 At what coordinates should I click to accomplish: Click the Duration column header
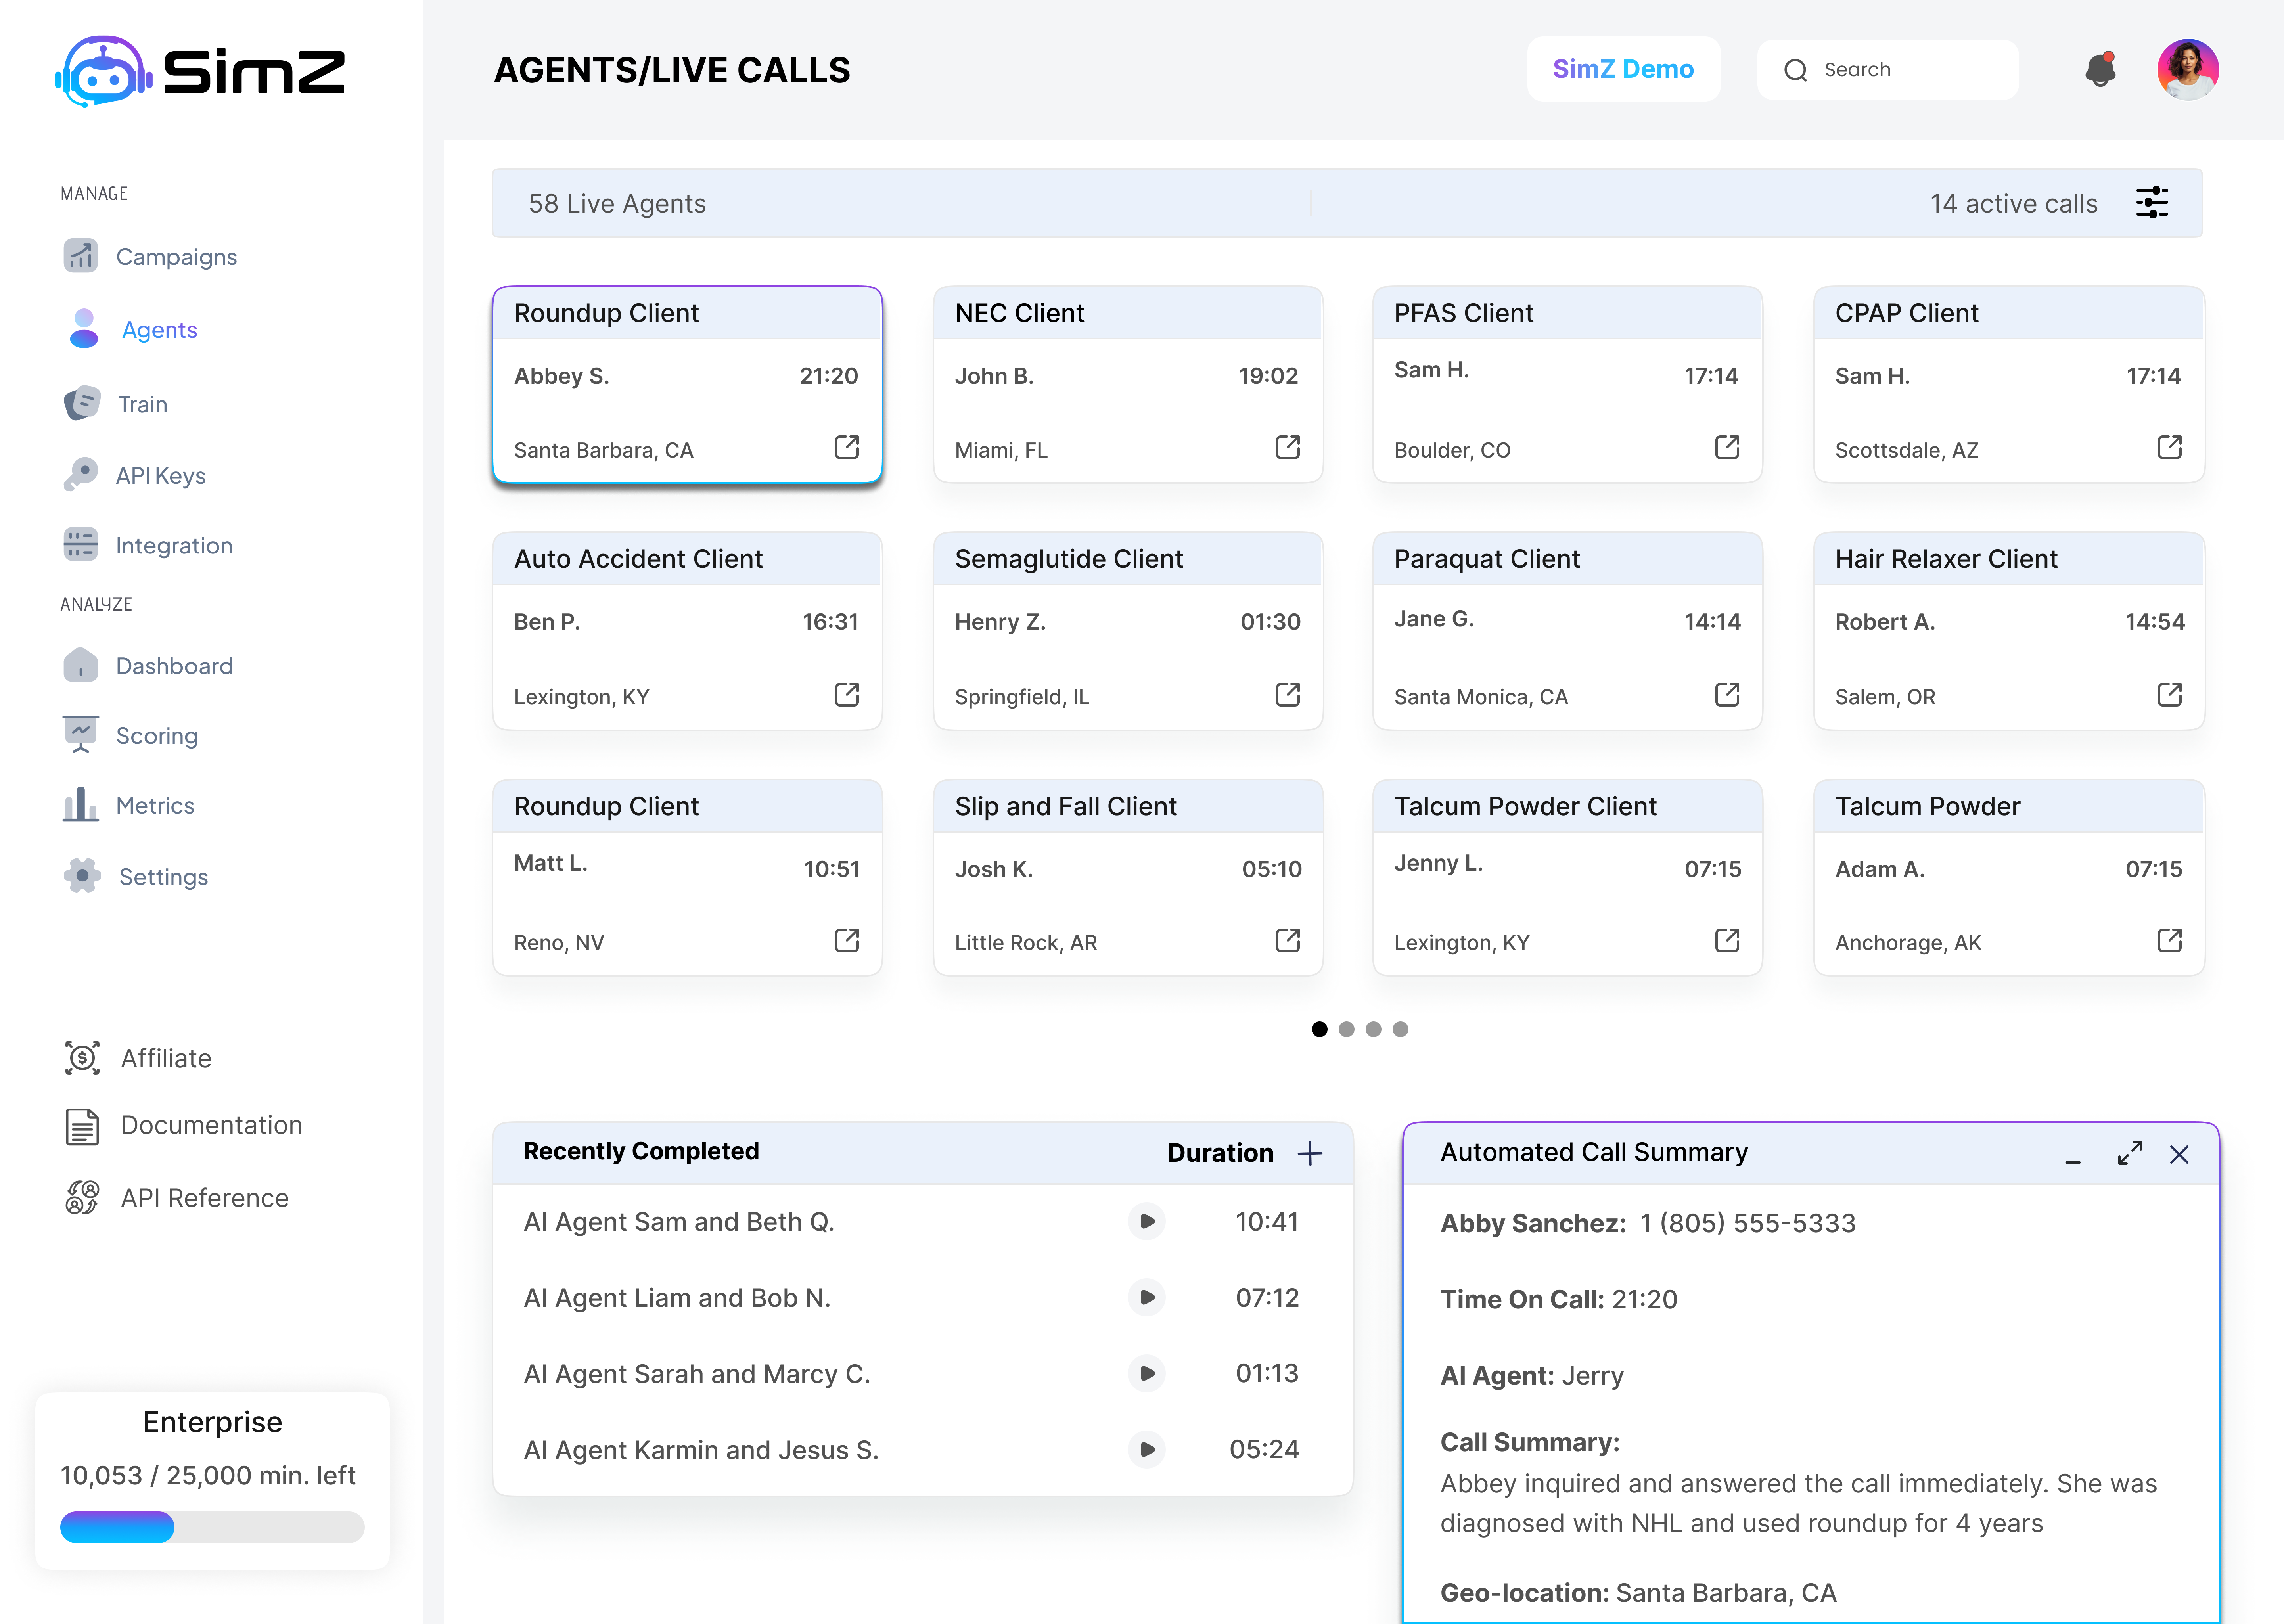1220,1153
